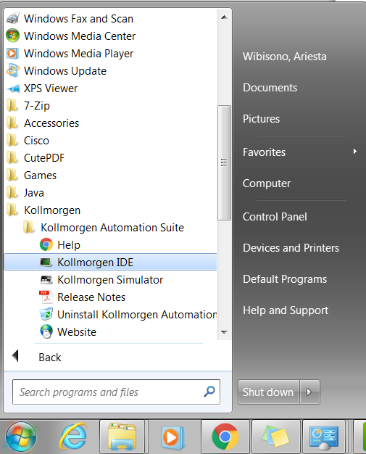Image resolution: width=366 pixels, height=454 pixels.
Task: Open the Help entry with the Chrome icon
Action: 110,245
